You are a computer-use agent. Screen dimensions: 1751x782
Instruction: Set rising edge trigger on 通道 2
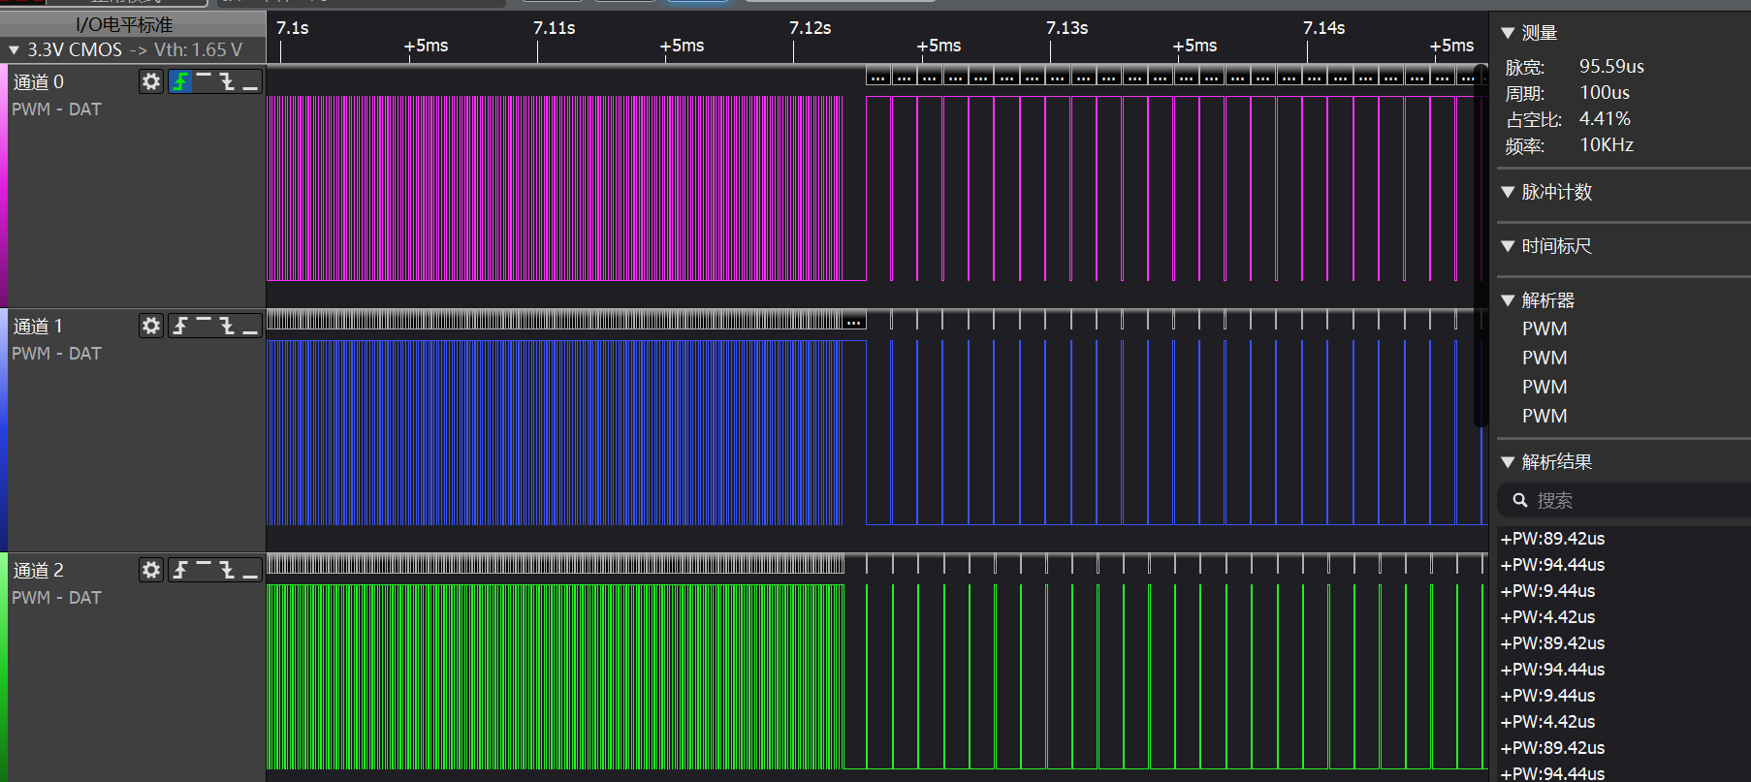point(180,570)
